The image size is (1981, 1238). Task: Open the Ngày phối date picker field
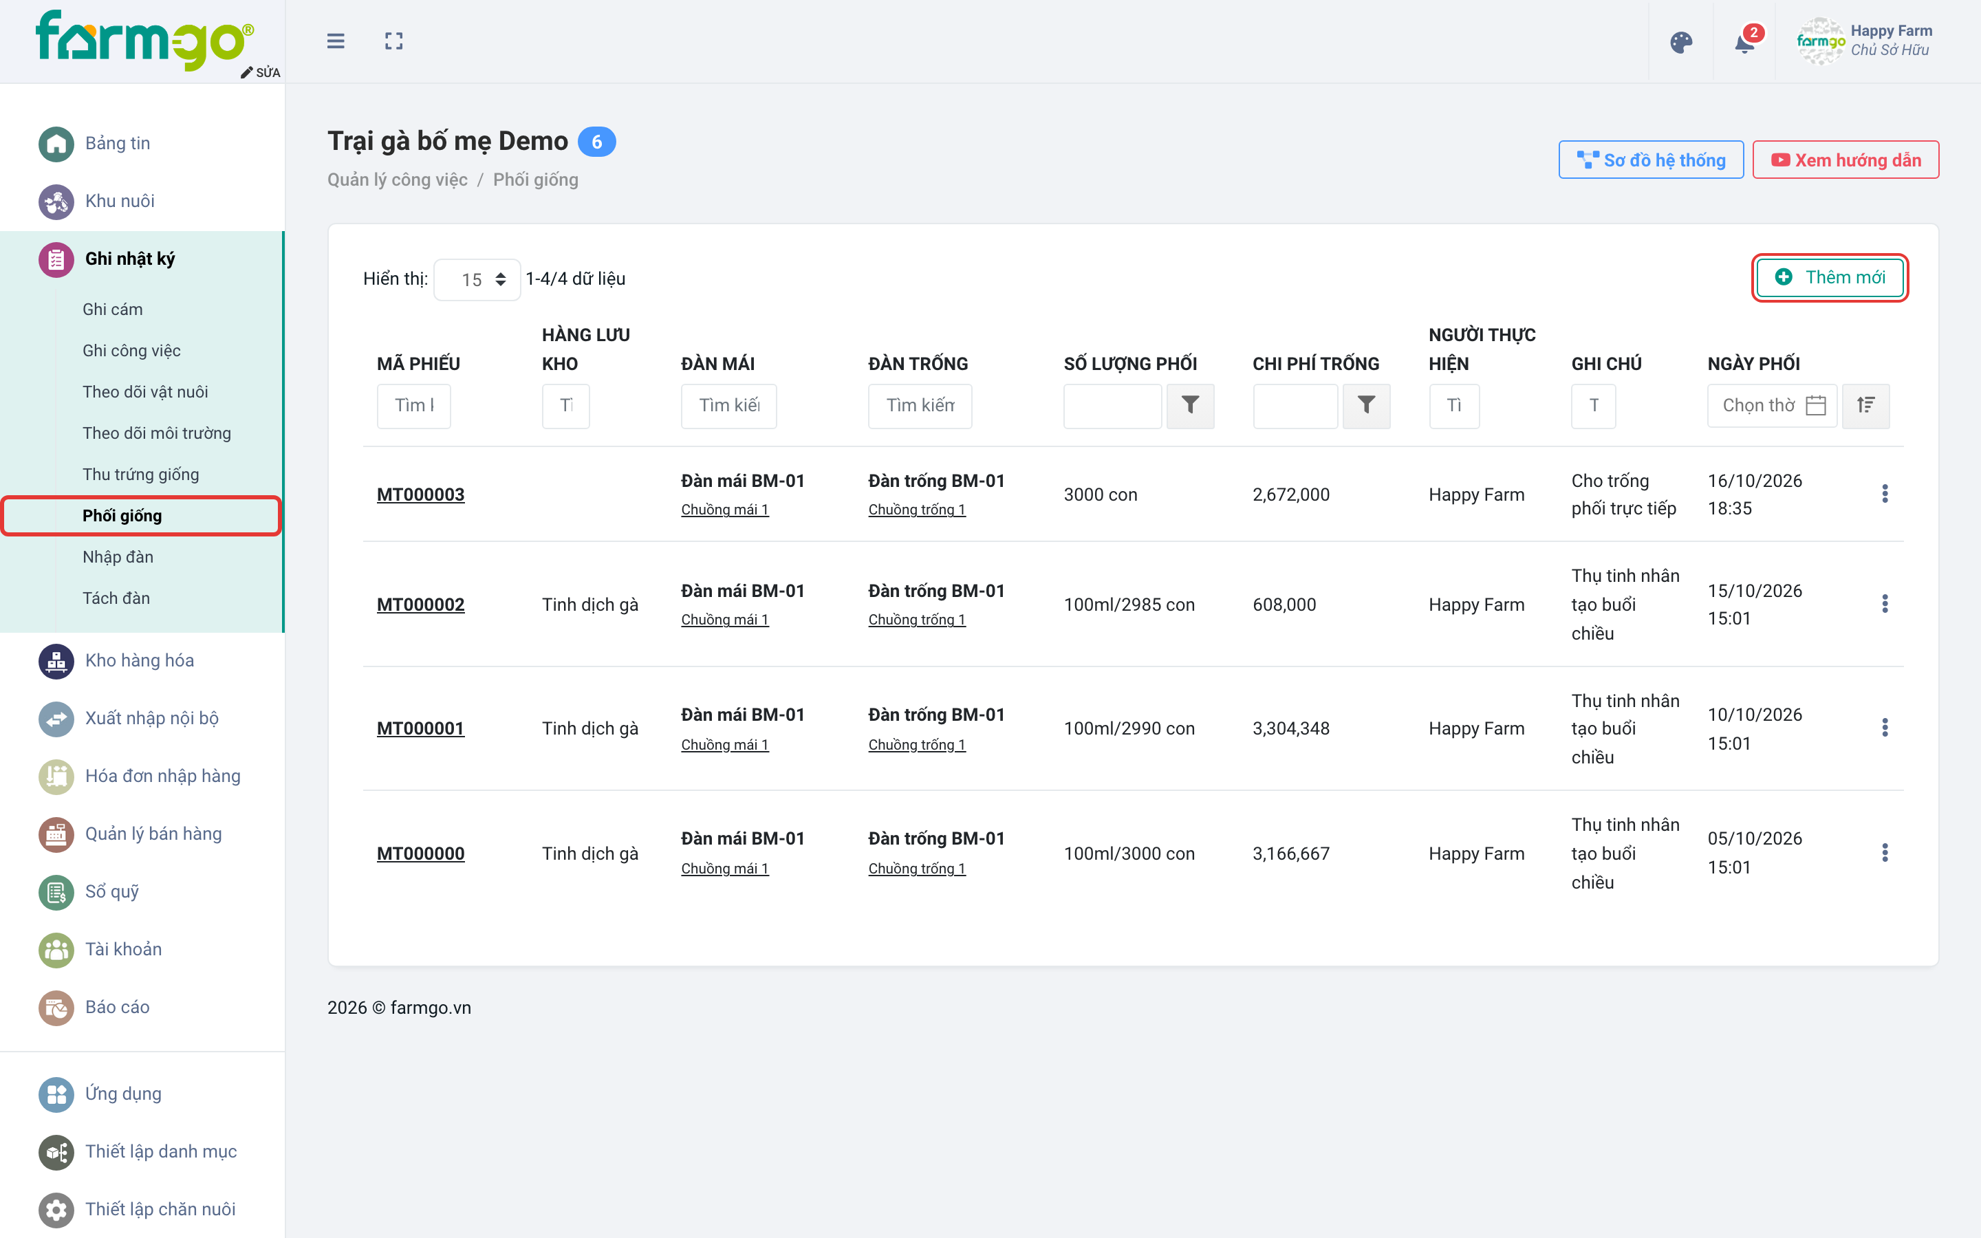click(1773, 405)
